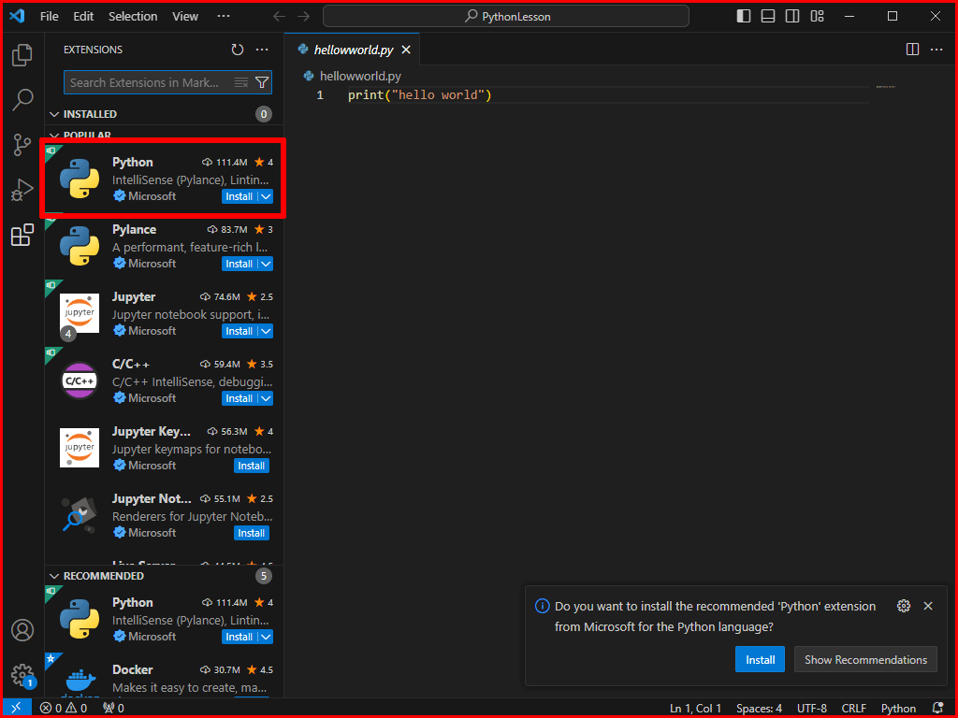Install the Jupyter Keymap extension

click(x=251, y=466)
